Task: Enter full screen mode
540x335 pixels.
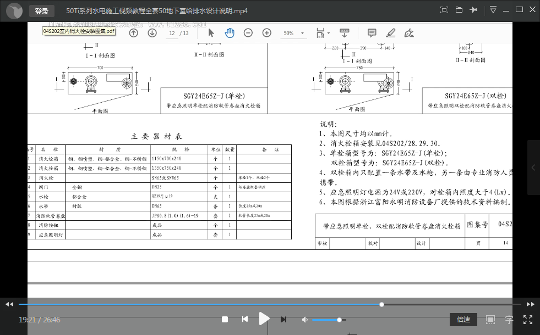Action: pos(528,320)
